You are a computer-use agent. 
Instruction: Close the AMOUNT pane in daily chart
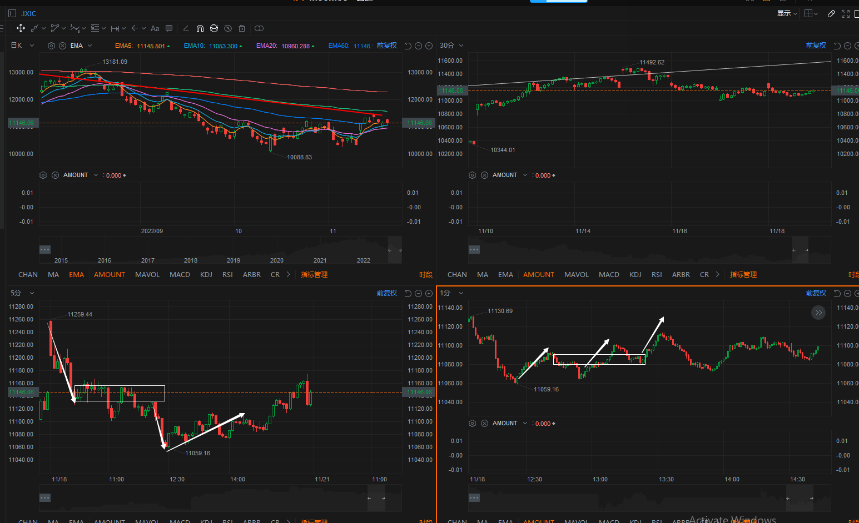[x=55, y=175]
